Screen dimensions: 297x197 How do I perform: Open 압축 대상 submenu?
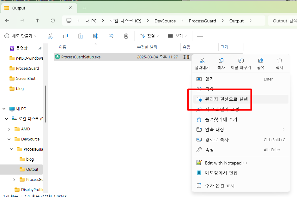pyautogui.click(x=240, y=129)
